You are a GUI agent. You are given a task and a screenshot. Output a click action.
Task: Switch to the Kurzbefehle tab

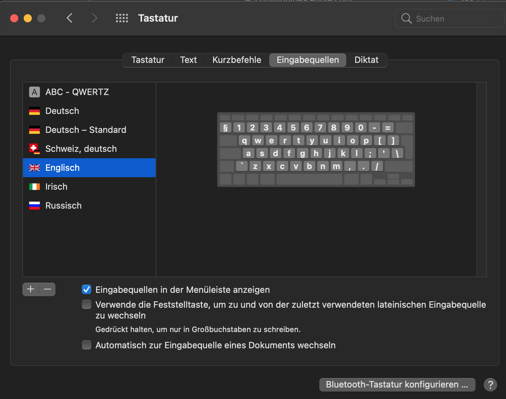coord(236,60)
